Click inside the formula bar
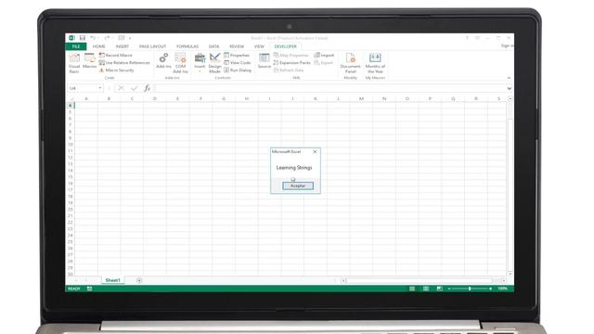 pyautogui.click(x=330, y=88)
